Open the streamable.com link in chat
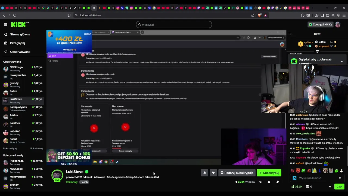The height and width of the screenshot is (196, 348). click(x=322, y=128)
